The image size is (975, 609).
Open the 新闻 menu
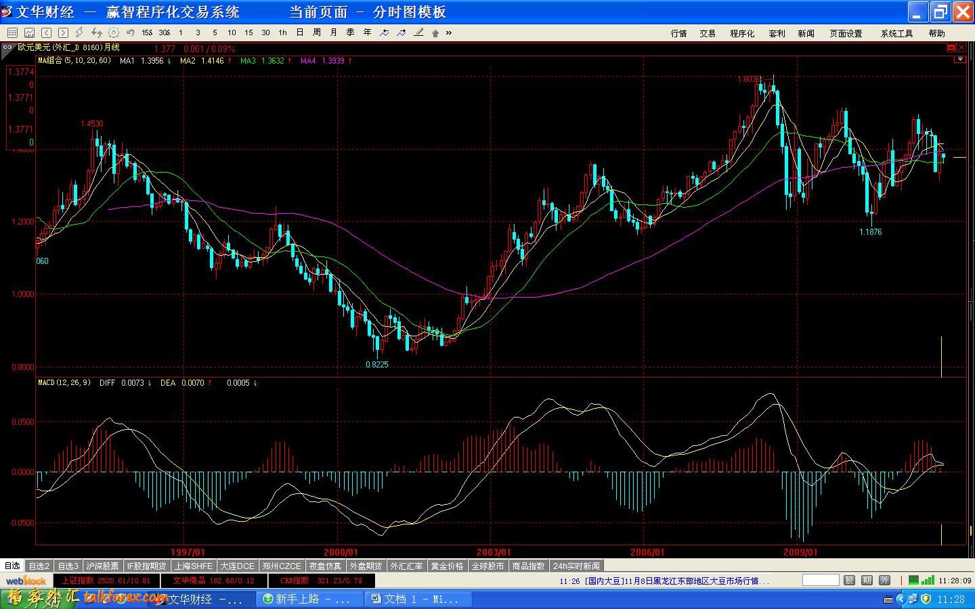pos(806,33)
